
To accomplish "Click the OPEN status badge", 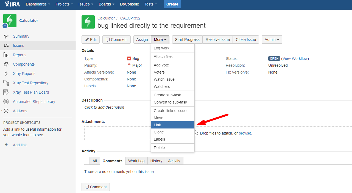I will point(274,58).
